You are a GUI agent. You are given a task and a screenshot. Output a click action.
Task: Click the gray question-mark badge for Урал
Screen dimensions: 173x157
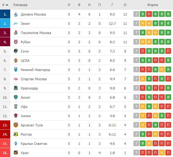pos(136,153)
